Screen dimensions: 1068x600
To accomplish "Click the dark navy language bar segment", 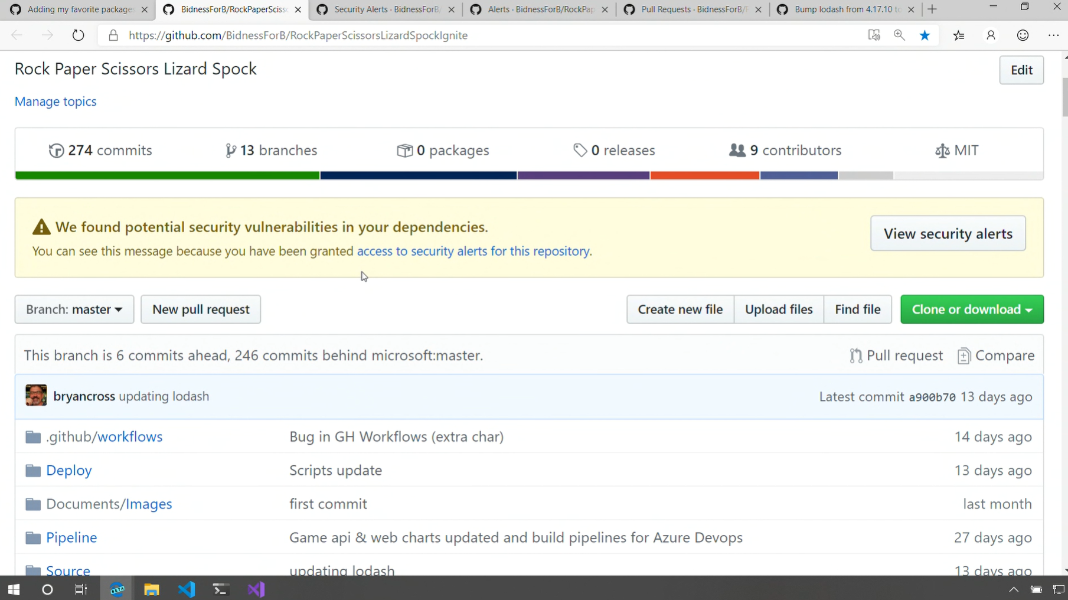I will click(x=418, y=175).
